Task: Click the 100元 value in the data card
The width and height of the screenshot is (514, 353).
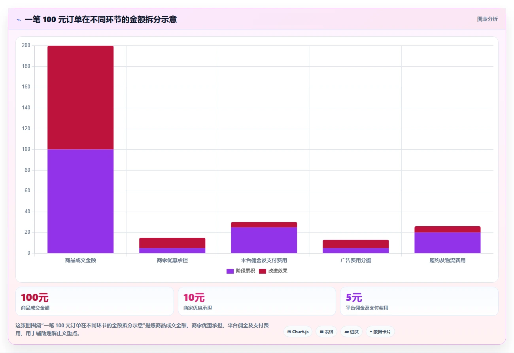Action: [x=34, y=298]
